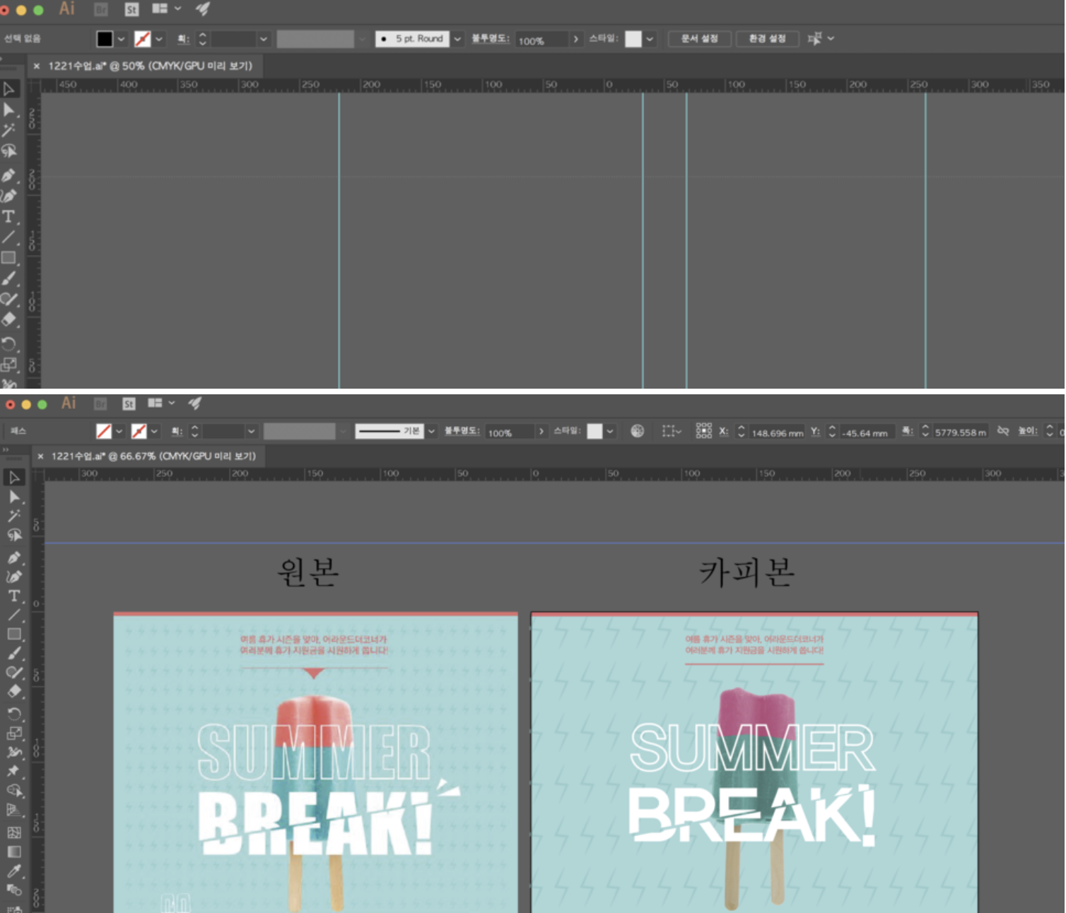Select the Eraser tool in the 66.67% window
This screenshot has height=913, width=1066.
pyautogui.click(x=14, y=691)
